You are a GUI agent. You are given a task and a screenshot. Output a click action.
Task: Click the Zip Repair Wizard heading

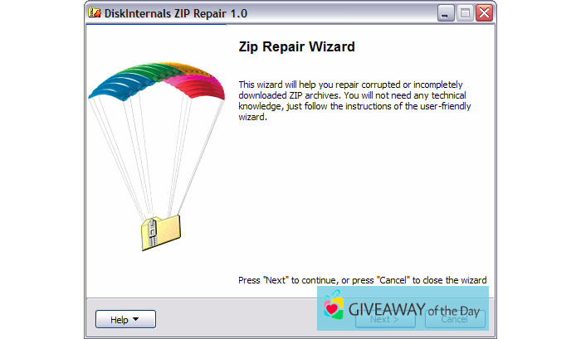[296, 47]
